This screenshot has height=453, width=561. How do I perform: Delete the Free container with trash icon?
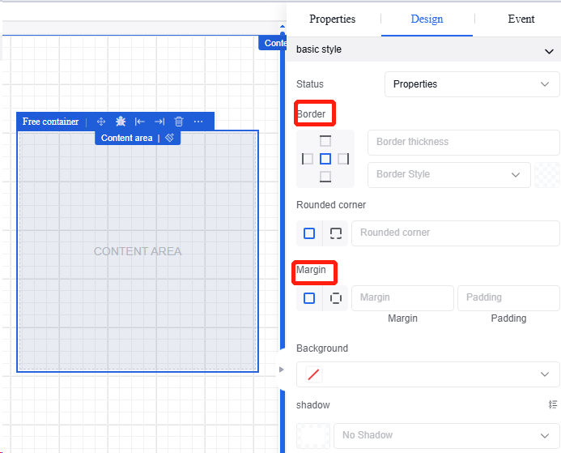click(x=179, y=122)
